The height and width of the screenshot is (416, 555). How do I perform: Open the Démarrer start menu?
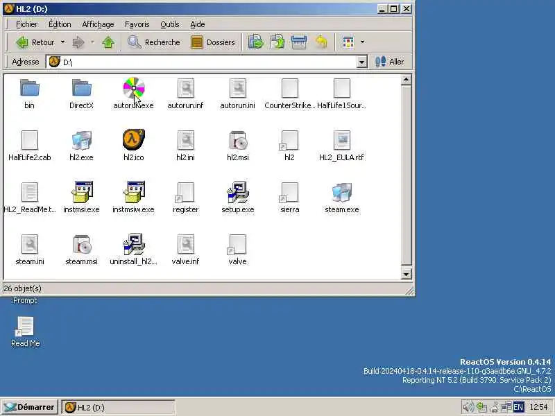29,407
